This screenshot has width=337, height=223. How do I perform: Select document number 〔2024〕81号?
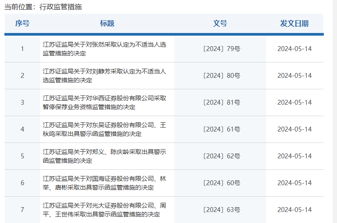pos(222,102)
